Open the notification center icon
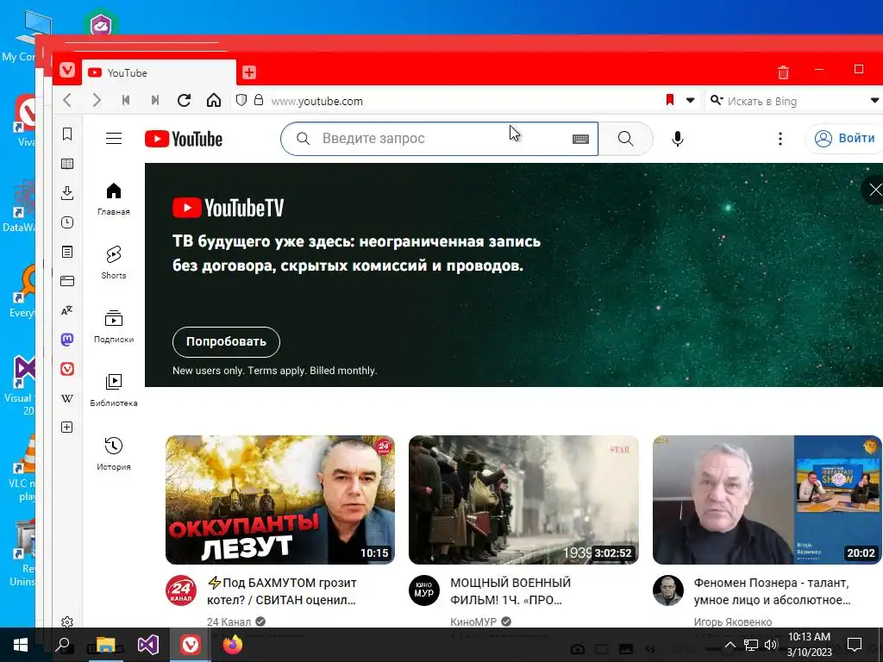 pos(855,645)
